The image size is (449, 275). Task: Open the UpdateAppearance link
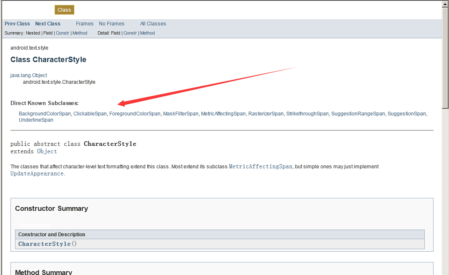[37, 173]
